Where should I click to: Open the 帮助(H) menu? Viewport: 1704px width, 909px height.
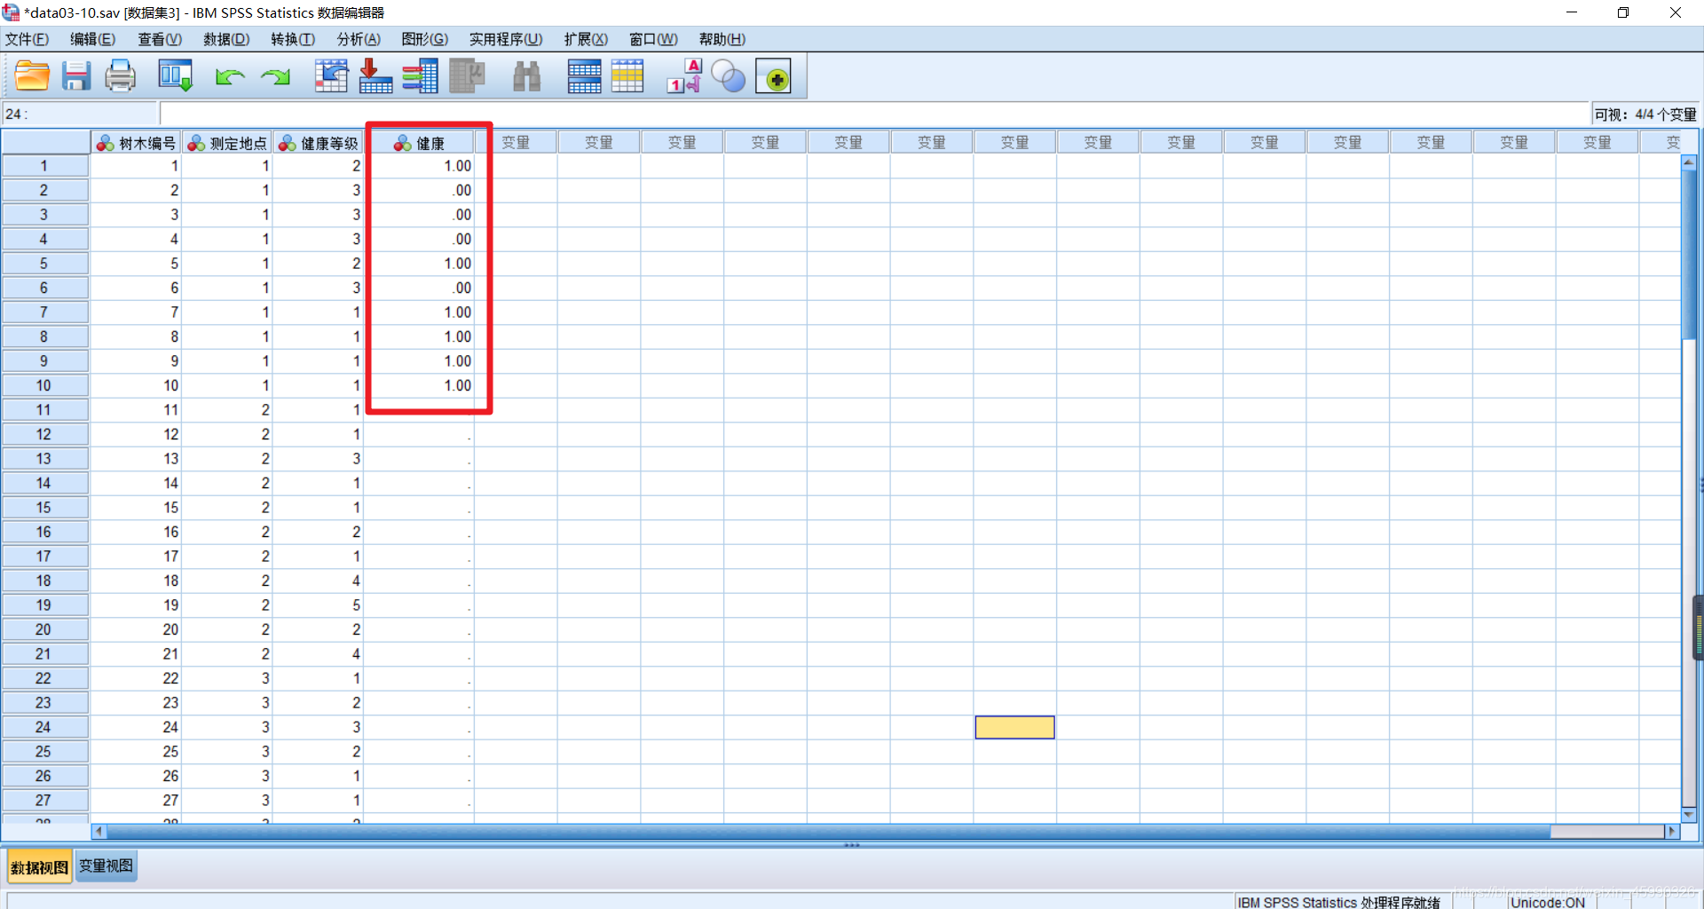click(722, 39)
